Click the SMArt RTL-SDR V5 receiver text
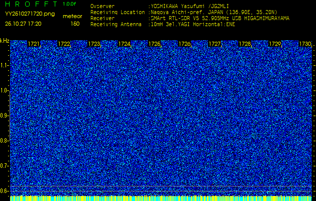Screen dimensions: 316x201 [x=220, y=19]
